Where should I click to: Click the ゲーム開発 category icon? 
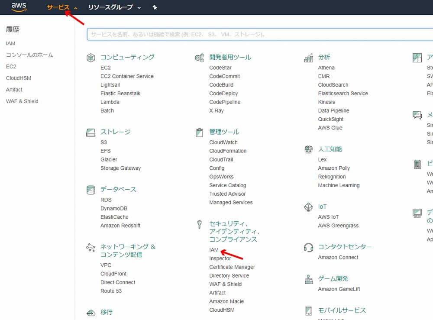pyautogui.click(x=308, y=279)
